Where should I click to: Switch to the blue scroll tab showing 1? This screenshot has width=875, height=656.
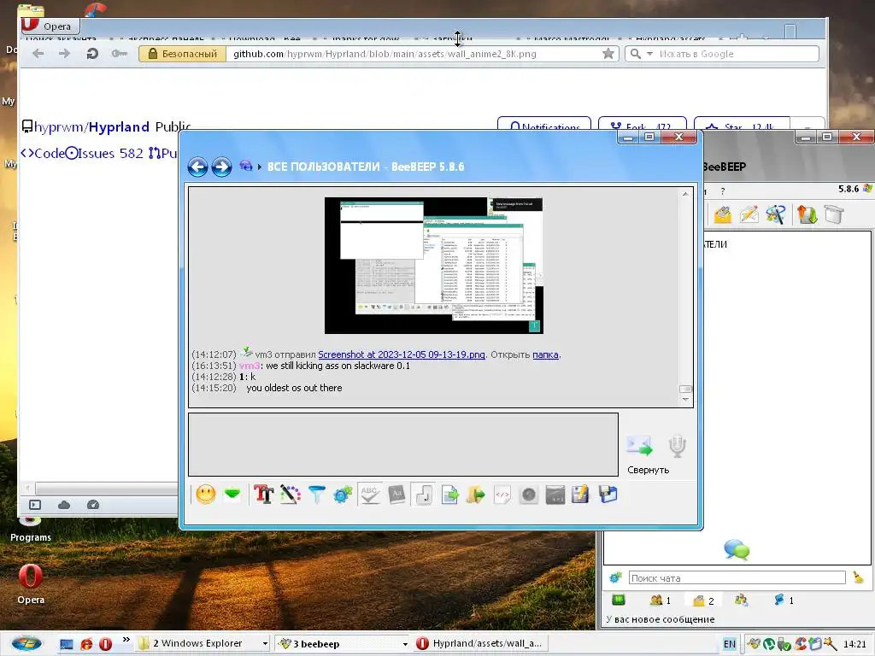[x=784, y=600]
